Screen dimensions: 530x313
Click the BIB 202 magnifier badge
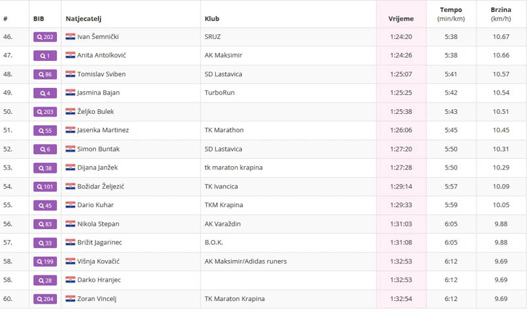(45, 37)
